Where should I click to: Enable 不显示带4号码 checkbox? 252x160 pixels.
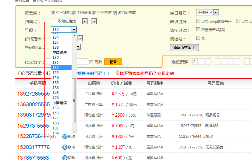[198, 29]
